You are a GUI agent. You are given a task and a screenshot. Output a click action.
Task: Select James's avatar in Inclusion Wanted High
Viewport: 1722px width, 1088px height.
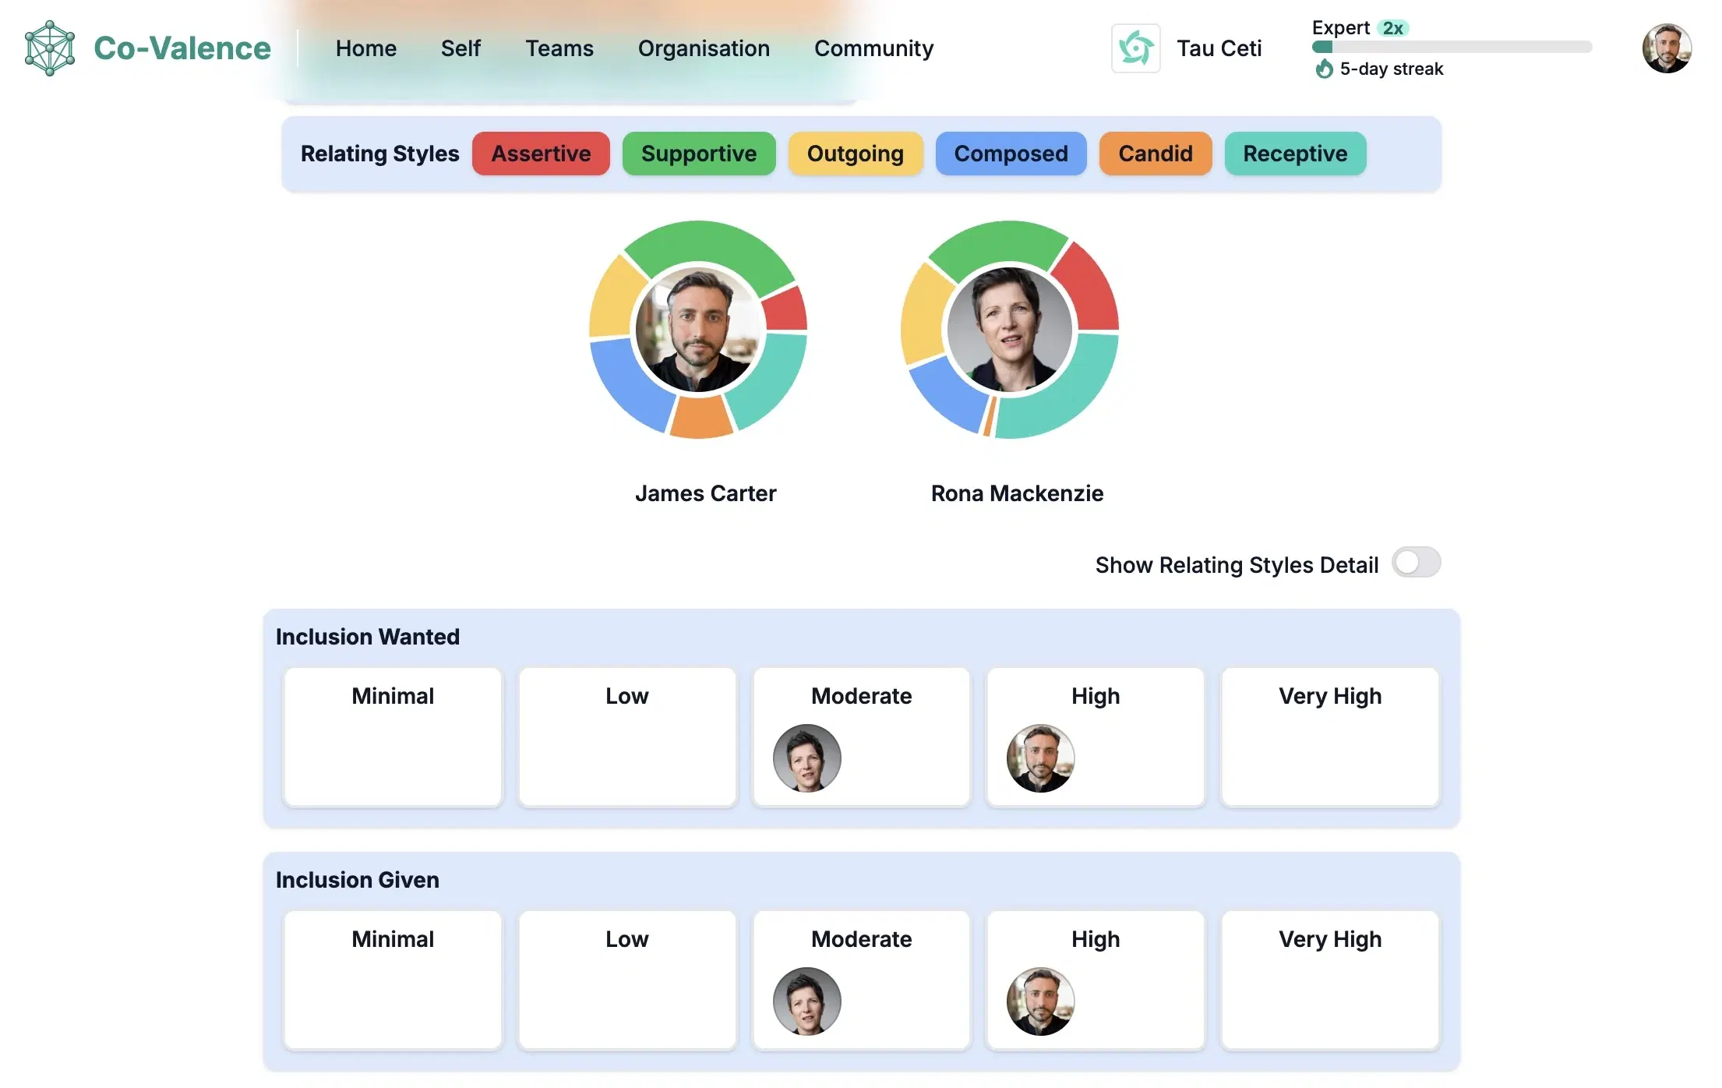point(1040,758)
